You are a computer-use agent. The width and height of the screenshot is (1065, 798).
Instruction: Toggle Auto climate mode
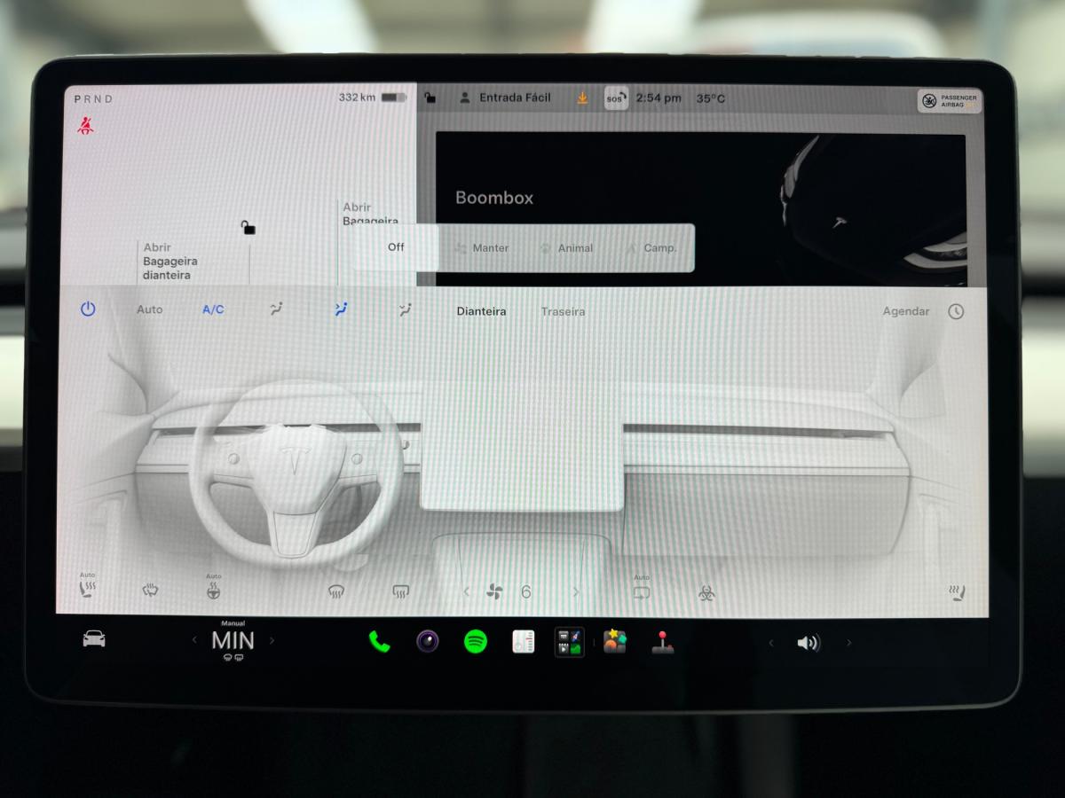[150, 309]
